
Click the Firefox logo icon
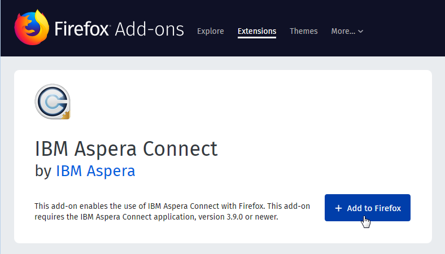tap(30, 28)
